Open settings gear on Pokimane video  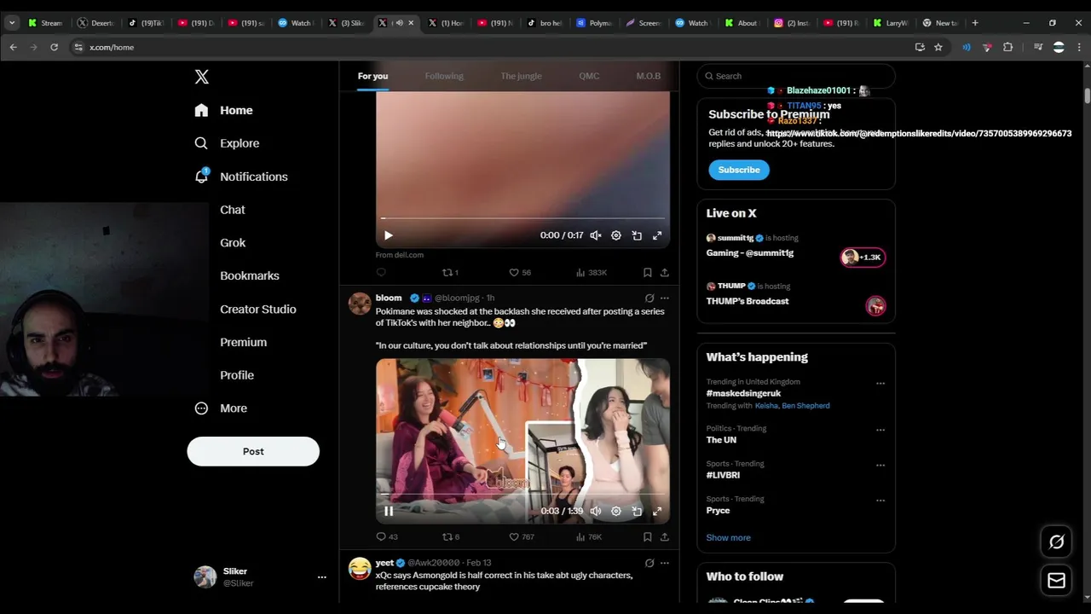tap(616, 511)
